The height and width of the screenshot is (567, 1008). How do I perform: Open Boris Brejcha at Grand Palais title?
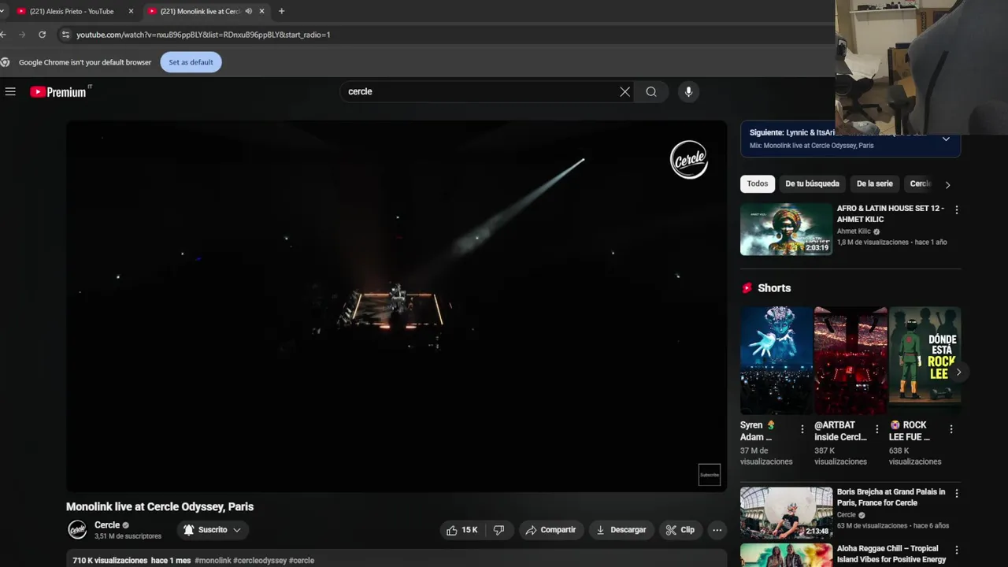click(891, 497)
